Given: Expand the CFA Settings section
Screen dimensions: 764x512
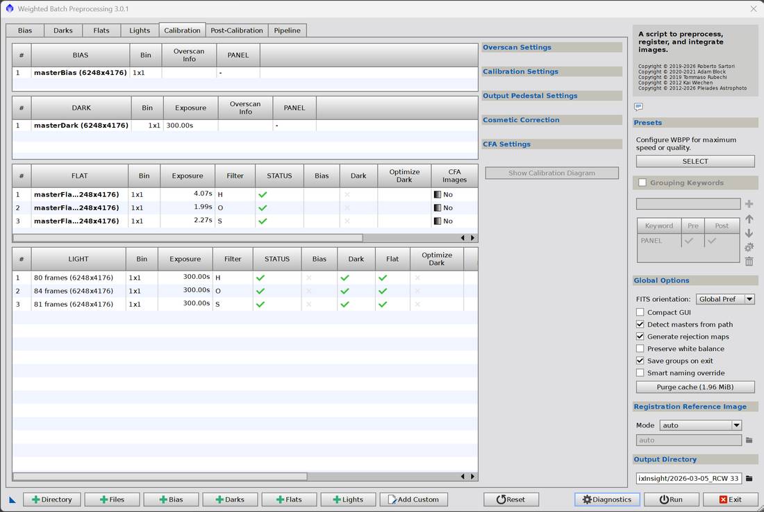Looking at the screenshot, I should click(x=551, y=144).
